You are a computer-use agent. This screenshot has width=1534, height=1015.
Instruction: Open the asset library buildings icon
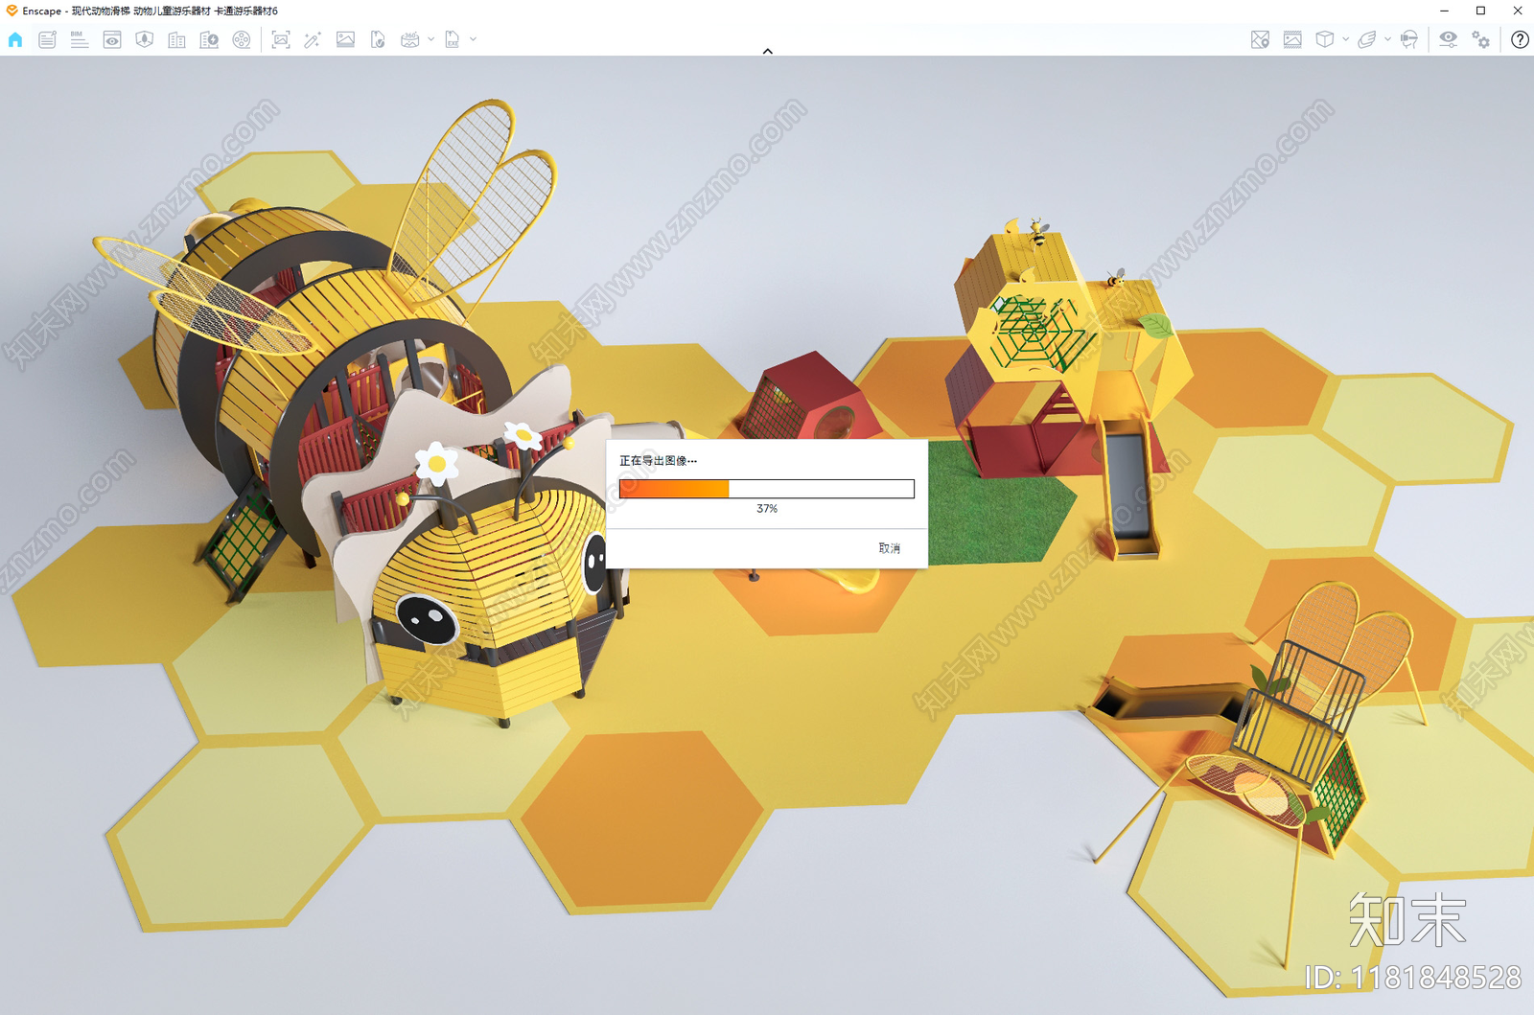176,39
